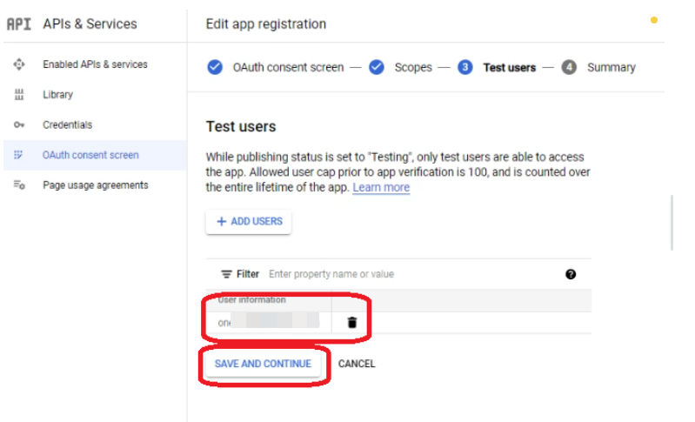The image size is (695, 422).
Task: Open Credentials in the sidebar menu
Action: pyautogui.click(x=67, y=125)
